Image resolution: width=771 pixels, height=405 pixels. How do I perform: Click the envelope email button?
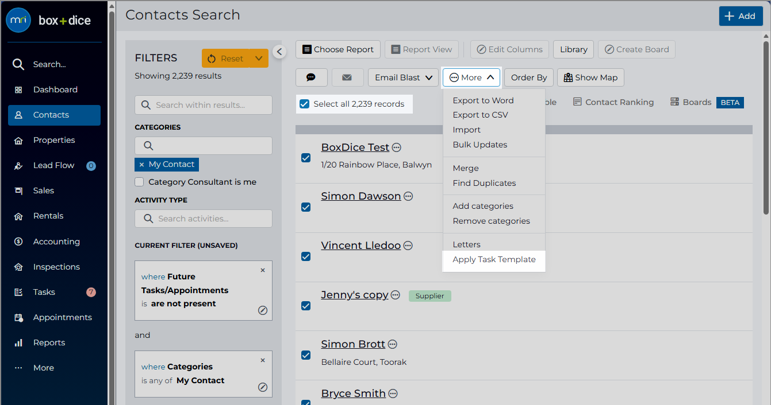click(x=347, y=77)
